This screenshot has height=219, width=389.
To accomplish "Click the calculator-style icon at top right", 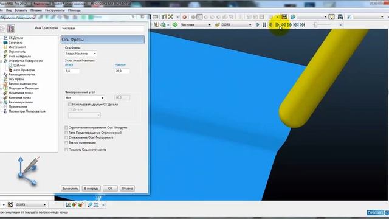I will coord(340,16).
